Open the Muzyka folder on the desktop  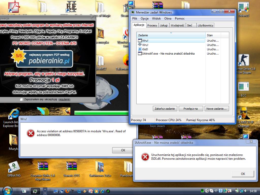point(13,142)
